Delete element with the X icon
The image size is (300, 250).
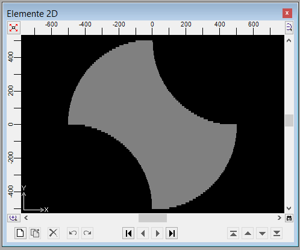pyautogui.click(x=54, y=233)
